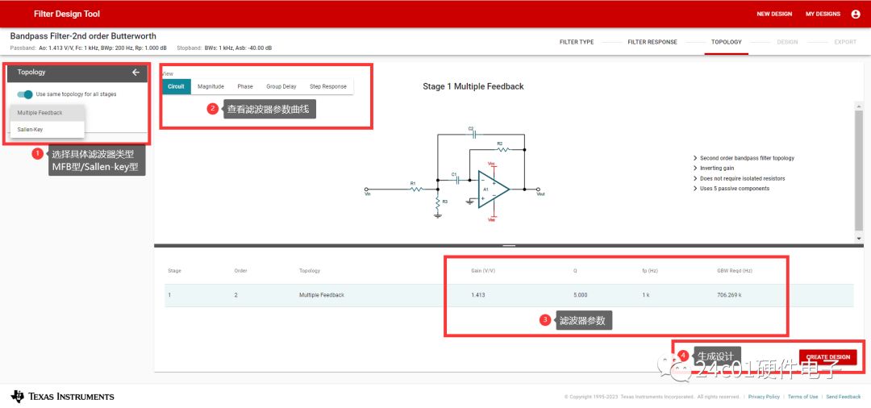The width and height of the screenshot is (871, 408).
Task: Switch to the Step Response view tab
Action: (x=327, y=86)
